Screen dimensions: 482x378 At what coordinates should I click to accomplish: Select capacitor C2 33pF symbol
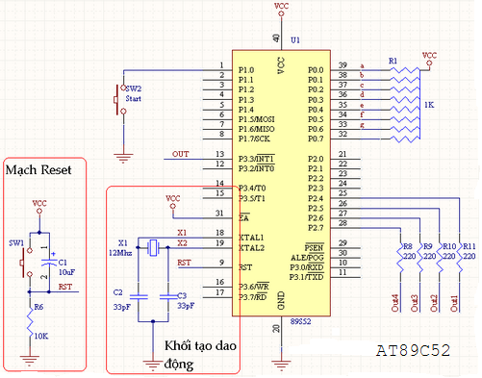[139, 297]
